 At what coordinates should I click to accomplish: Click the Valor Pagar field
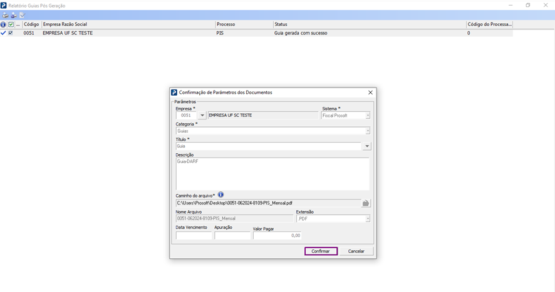[277, 236]
